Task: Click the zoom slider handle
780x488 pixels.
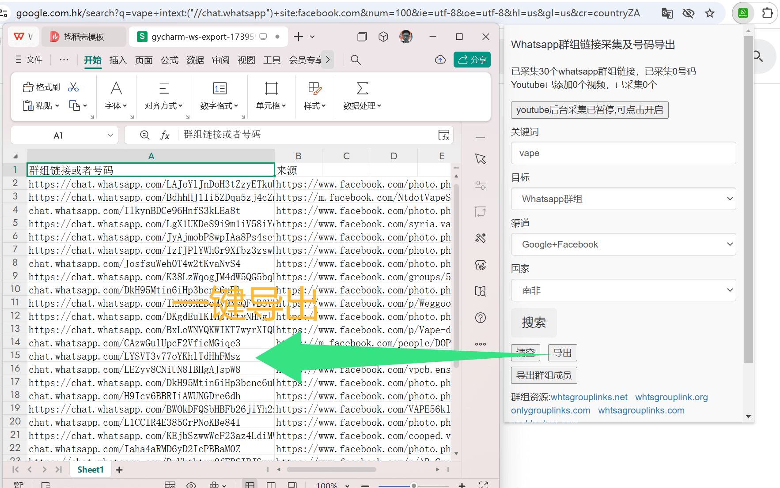Action: click(x=413, y=485)
